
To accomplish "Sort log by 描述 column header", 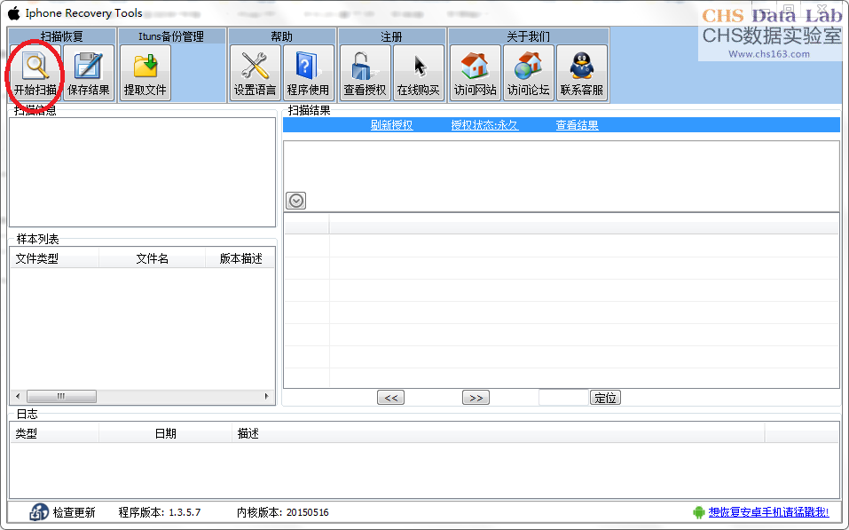I will click(x=499, y=433).
